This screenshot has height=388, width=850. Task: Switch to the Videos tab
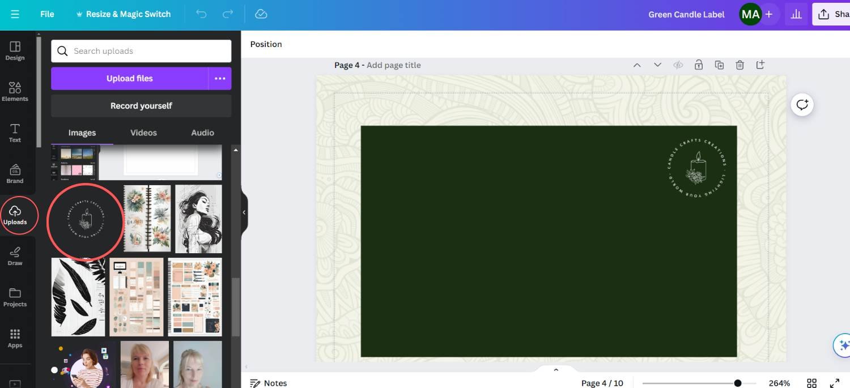coord(143,133)
